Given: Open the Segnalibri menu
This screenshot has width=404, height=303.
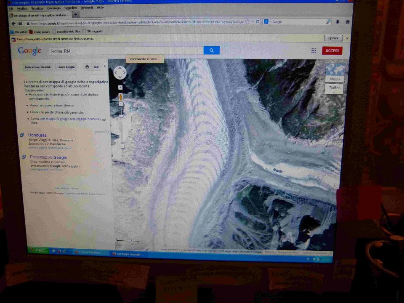Looking at the screenshot, I should coord(70,8).
